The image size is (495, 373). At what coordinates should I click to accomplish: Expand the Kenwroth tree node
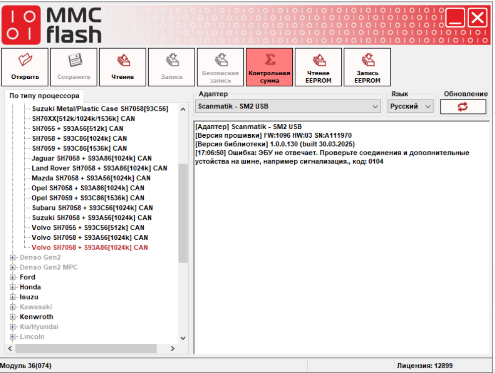13,317
